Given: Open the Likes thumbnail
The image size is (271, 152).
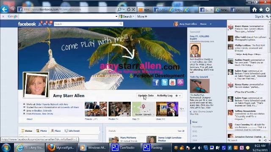Looking at the screenshot, I should [167, 109].
